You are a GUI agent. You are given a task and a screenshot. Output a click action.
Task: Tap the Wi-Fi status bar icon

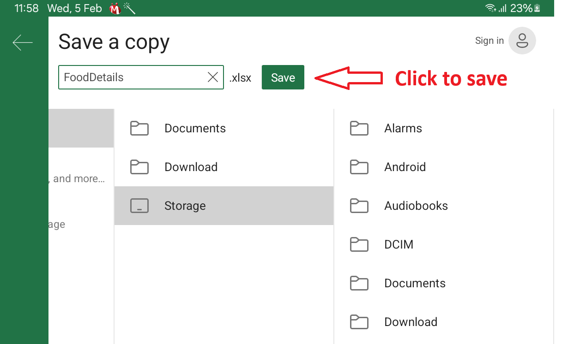point(490,8)
